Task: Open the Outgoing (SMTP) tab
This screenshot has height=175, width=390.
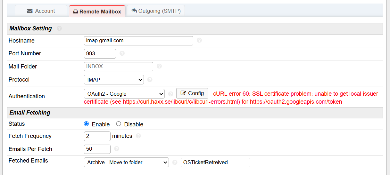Action: tap(156, 11)
